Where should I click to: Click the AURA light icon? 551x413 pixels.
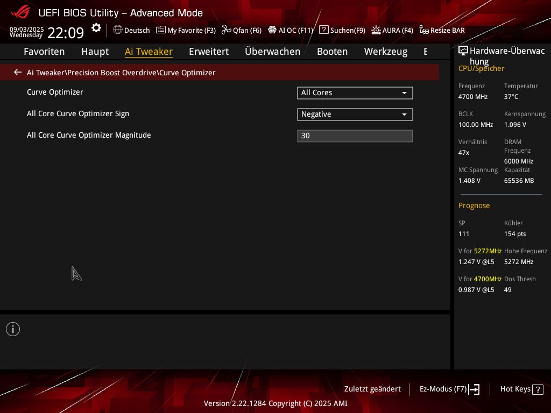(376, 30)
